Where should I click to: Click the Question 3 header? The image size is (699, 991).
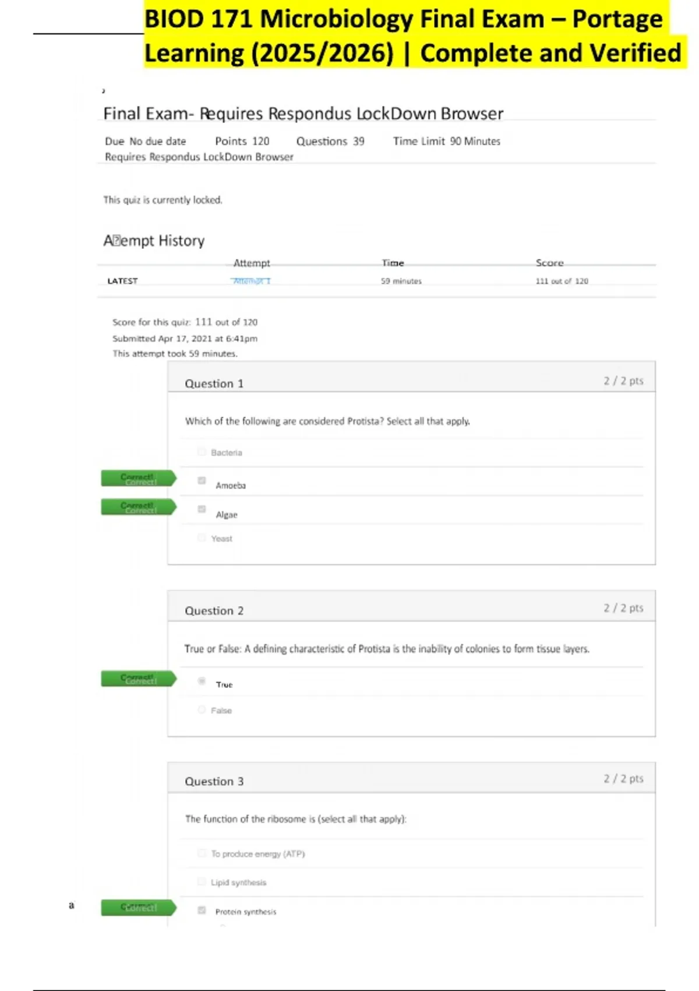tap(214, 782)
